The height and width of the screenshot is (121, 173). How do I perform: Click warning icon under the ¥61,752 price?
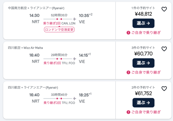click(x=128, y=112)
